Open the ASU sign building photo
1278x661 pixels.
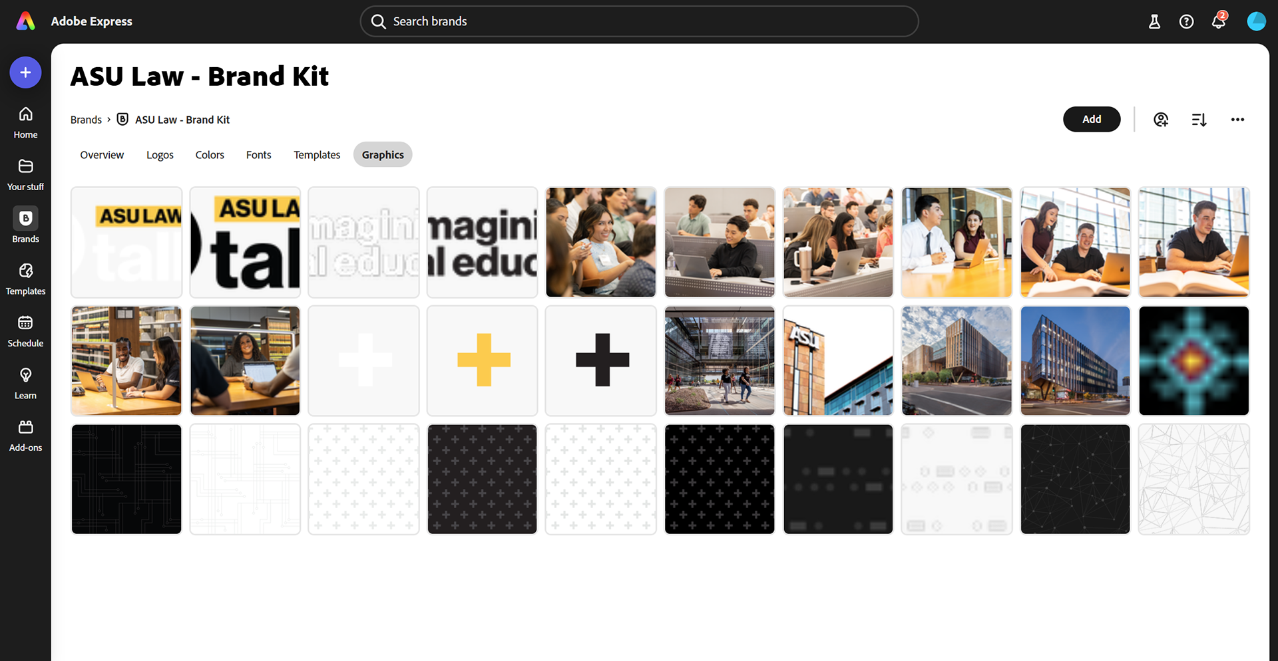(838, 360)
